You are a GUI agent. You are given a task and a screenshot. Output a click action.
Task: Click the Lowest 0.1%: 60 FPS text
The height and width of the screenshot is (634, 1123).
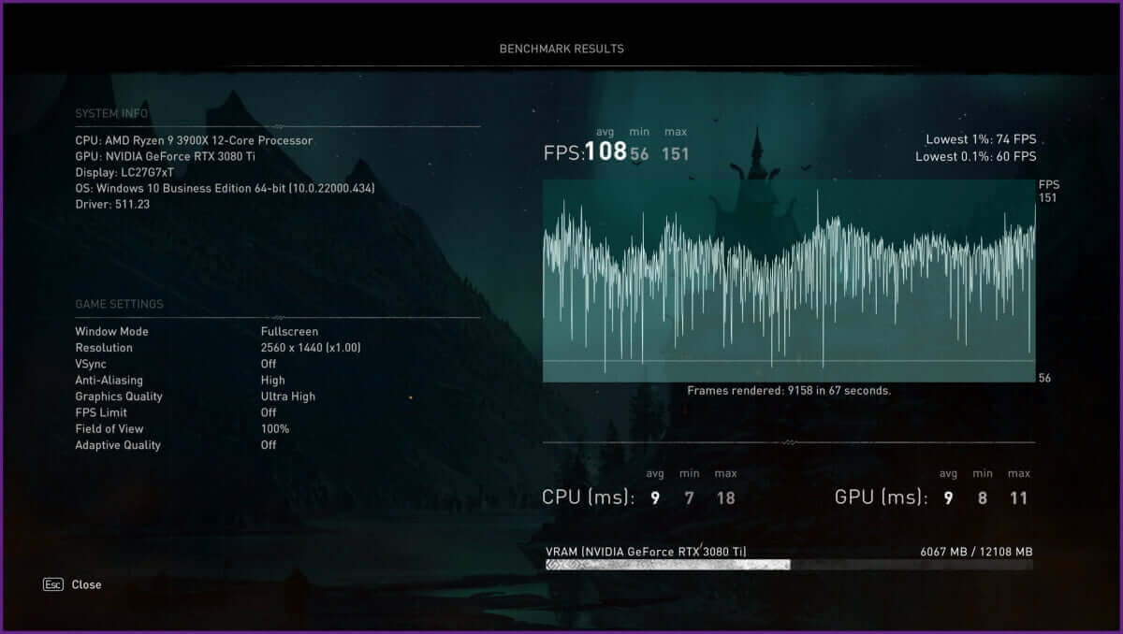click(976, 157)
